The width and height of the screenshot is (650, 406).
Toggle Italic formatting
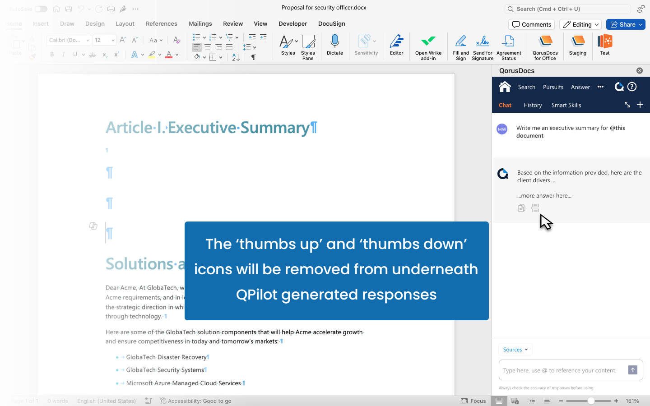click(x=63, y=55)
